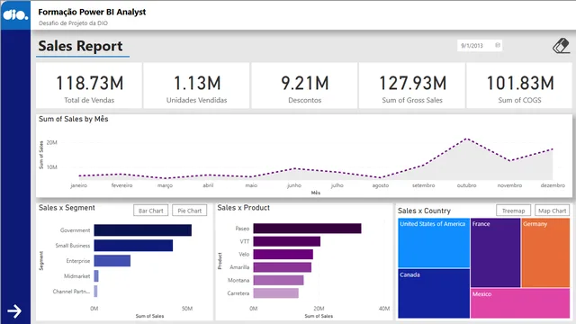The width and height of the screenshot is (576, 324).
Task: Click the Enterprise segment bar
Action: [112, 261]
